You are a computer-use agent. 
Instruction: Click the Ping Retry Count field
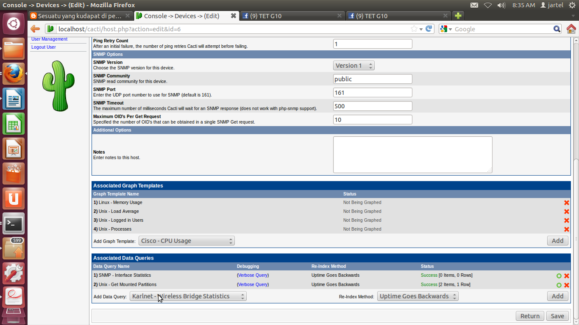373,44
